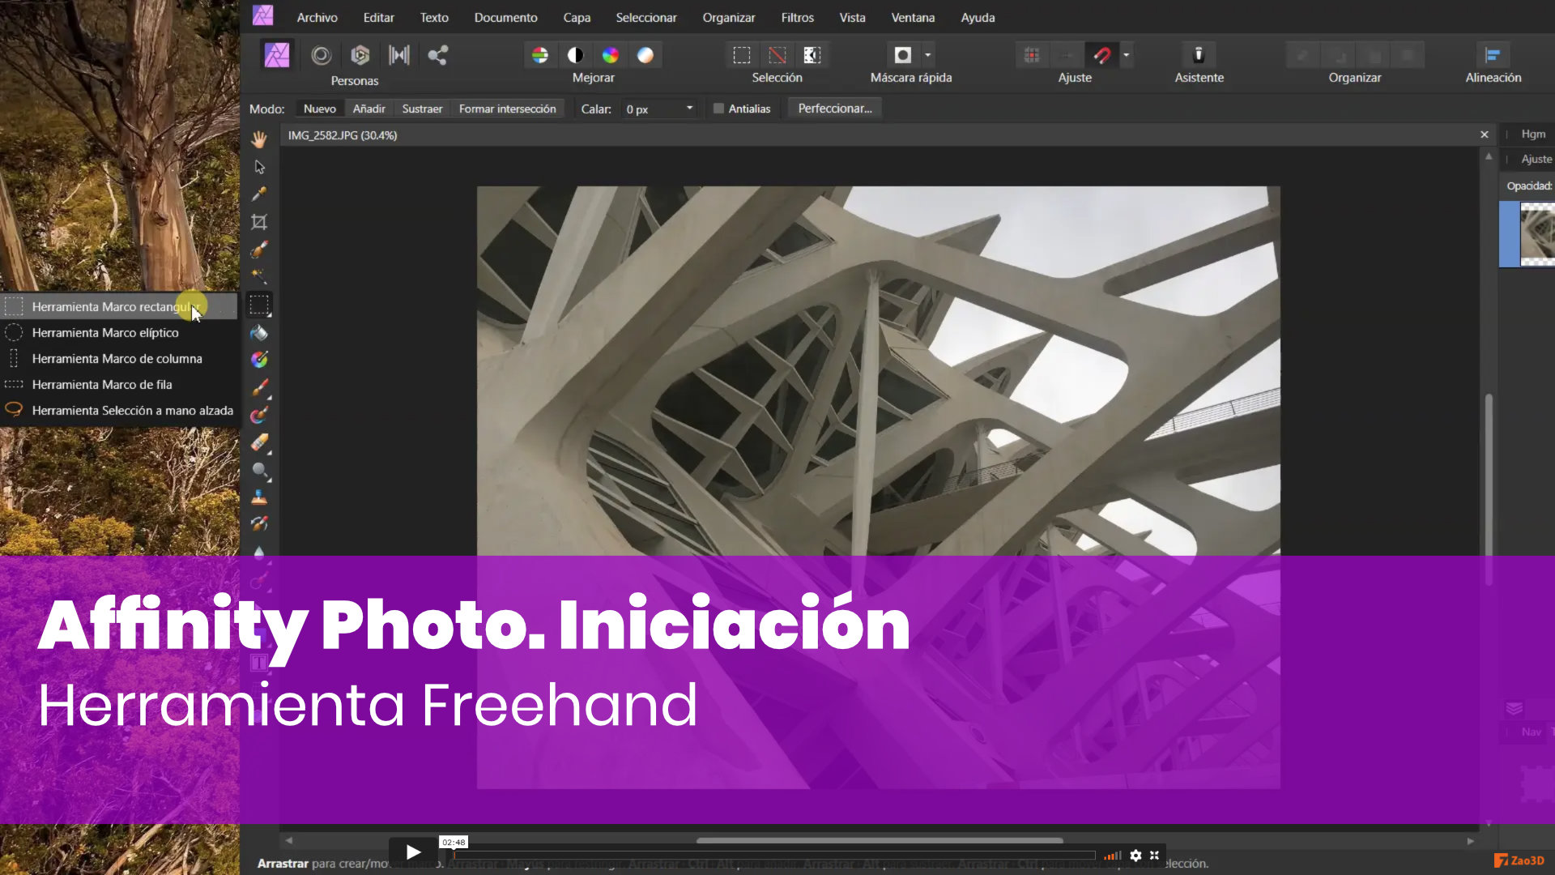Toggle video fullscreen icon

(x=1155, y=856)
